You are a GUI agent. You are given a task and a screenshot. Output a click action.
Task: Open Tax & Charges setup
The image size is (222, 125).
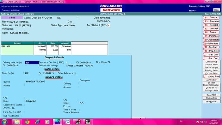(x=211, y=68)
